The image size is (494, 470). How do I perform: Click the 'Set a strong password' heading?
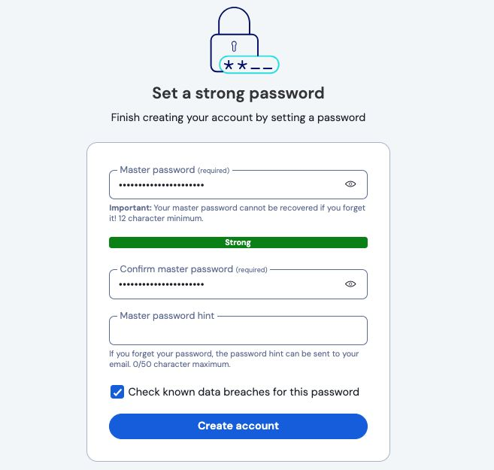coord(238,94)
